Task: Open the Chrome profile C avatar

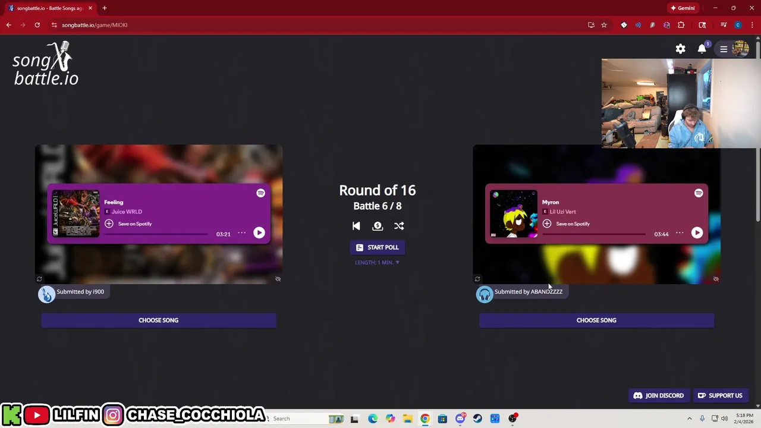Action: point(738,25)
